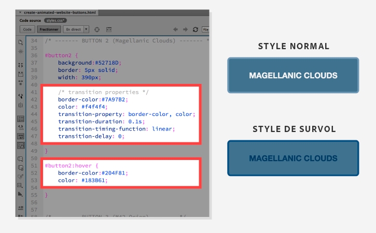
Task: Click line number 56 in gutter
Action: click(x=34, y=202)
